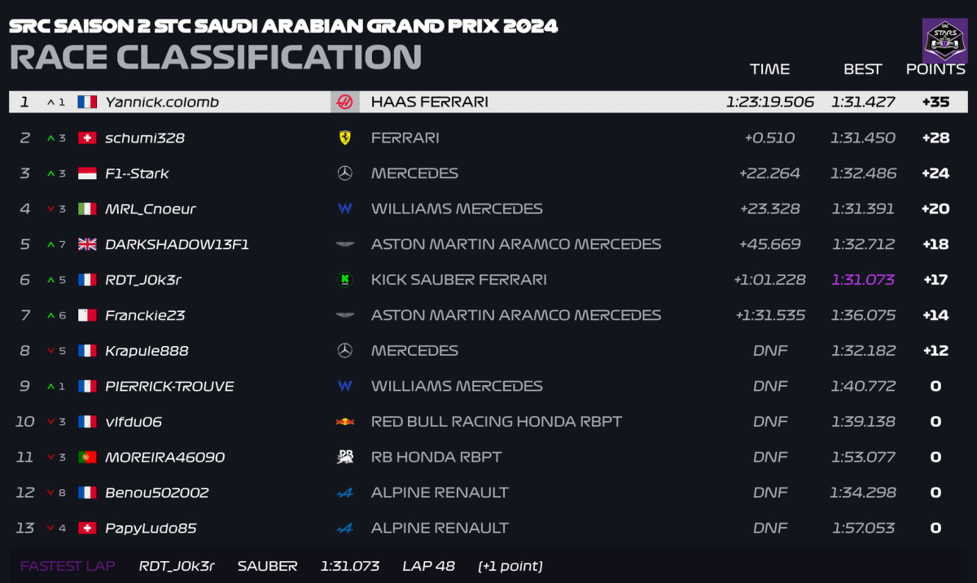
Task: Click the red down arrow for Krapule888
Action: pos(50,351)
